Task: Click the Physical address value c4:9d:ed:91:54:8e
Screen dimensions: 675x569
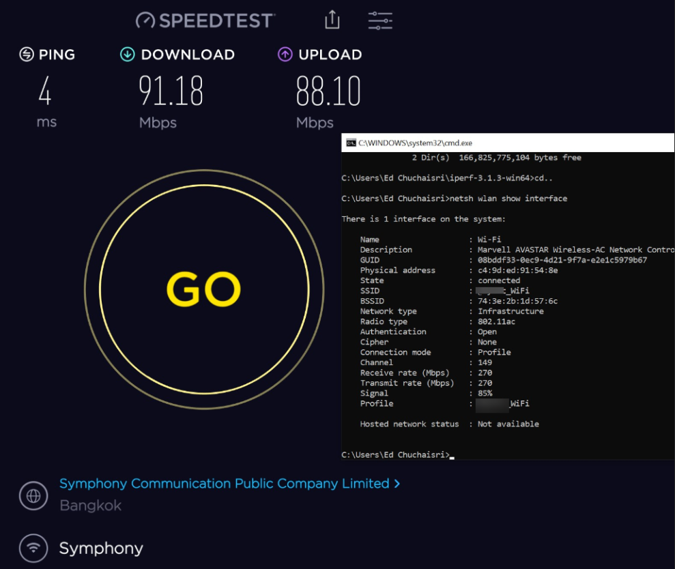Action: click(x=518, y=270)
